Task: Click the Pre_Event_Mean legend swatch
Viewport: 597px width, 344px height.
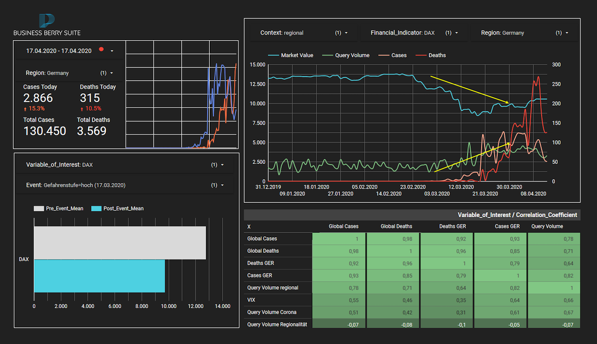Action: pyautogui.click(x=39, y=209)
